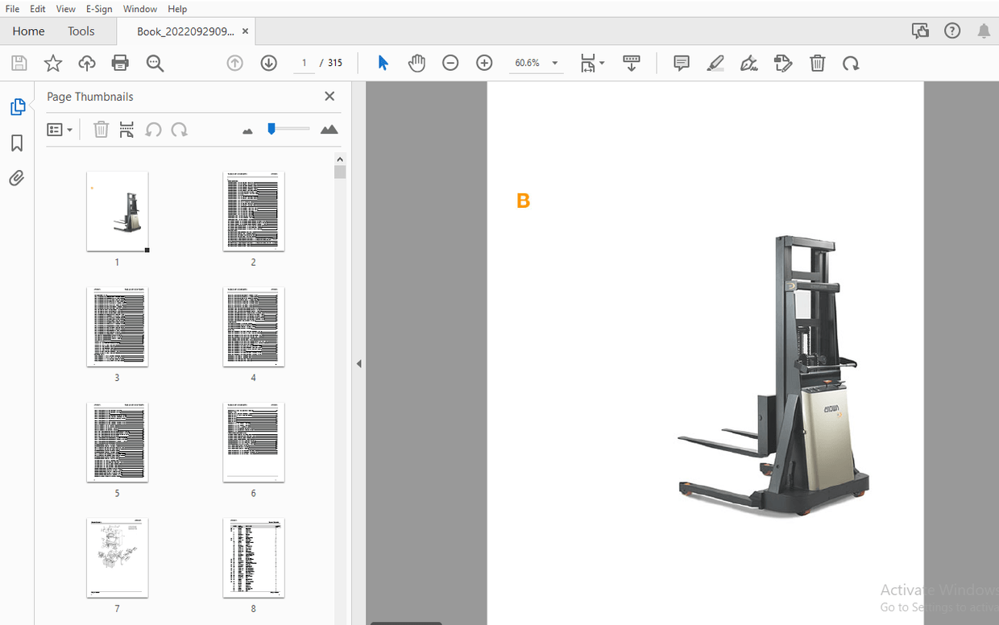
Task: Select the Hand pan tool
Action: point(417,63)
